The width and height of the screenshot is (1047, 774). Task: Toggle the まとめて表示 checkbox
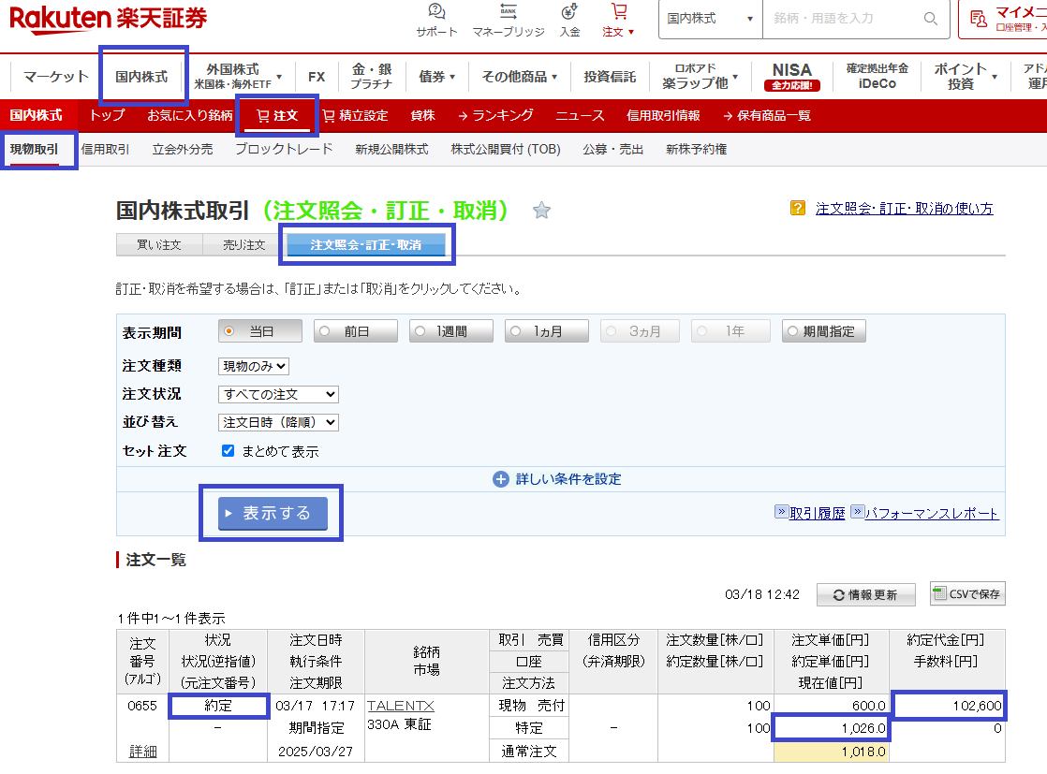tap(228, 451)
